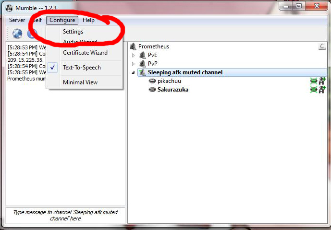The width and height of the screenshot is (331, 230).
Task: Click the Mumble title bar icon
Action: (x=9, y=8)
